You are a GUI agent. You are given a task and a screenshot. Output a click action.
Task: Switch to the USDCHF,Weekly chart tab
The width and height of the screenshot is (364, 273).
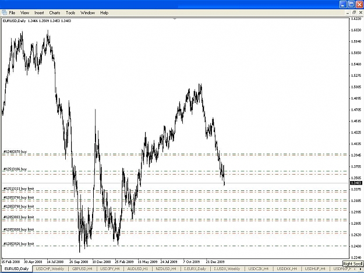[50, 268]
